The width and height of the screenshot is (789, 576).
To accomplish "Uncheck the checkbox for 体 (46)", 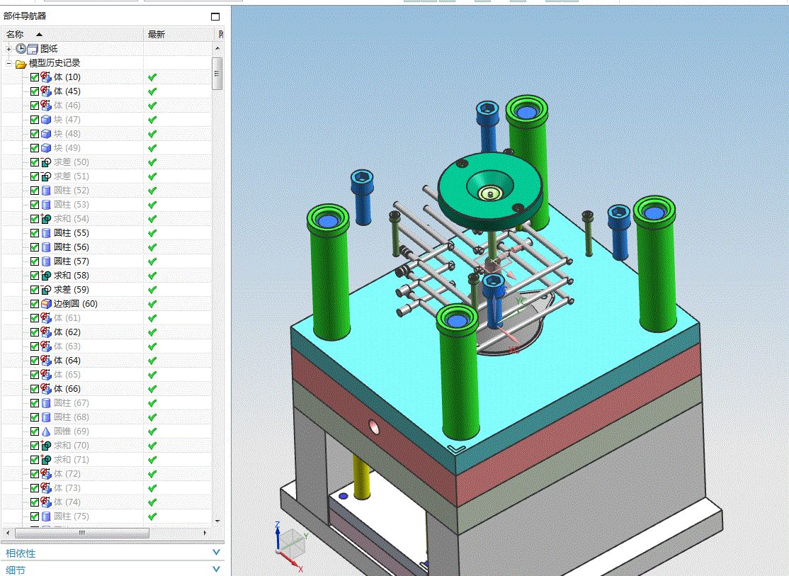I will tap(35, 106).
